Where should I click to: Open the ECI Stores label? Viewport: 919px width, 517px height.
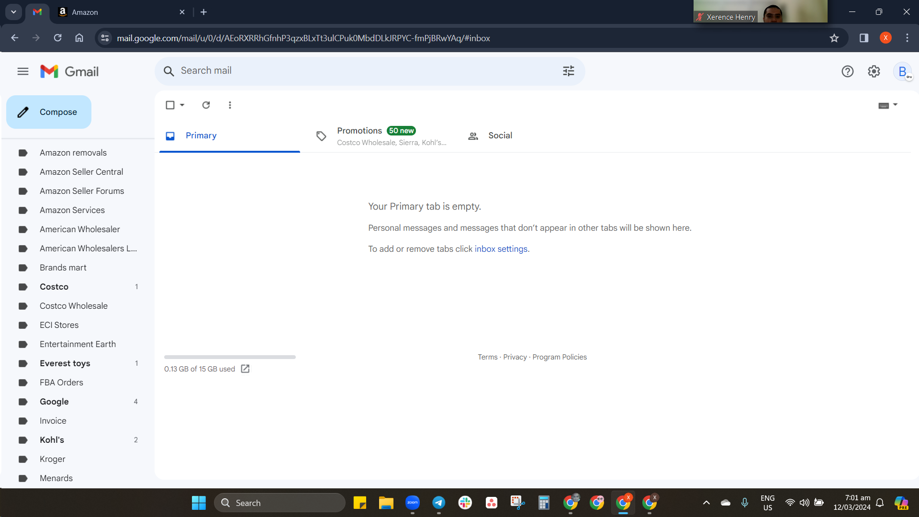[x=59, y=325]
